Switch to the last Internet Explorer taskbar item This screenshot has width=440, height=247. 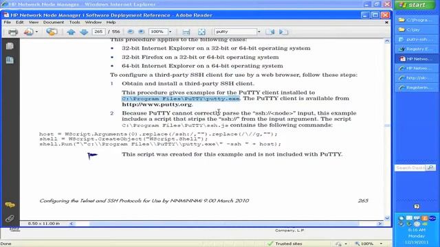point(417,88)
